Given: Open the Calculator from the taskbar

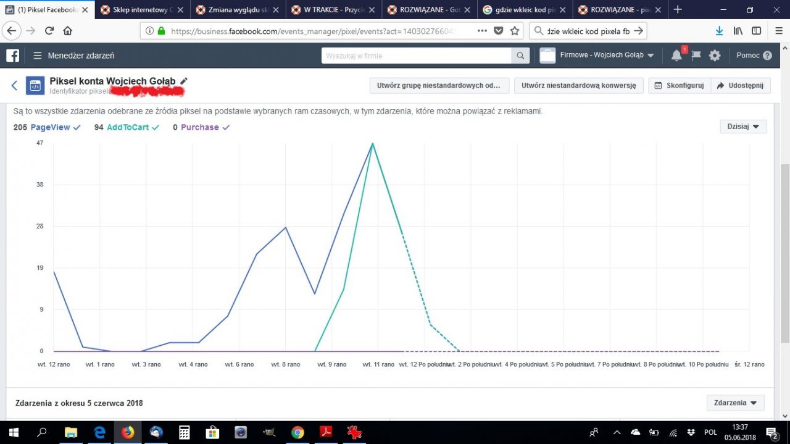Looking at the screenshot, I should (184, 432).
